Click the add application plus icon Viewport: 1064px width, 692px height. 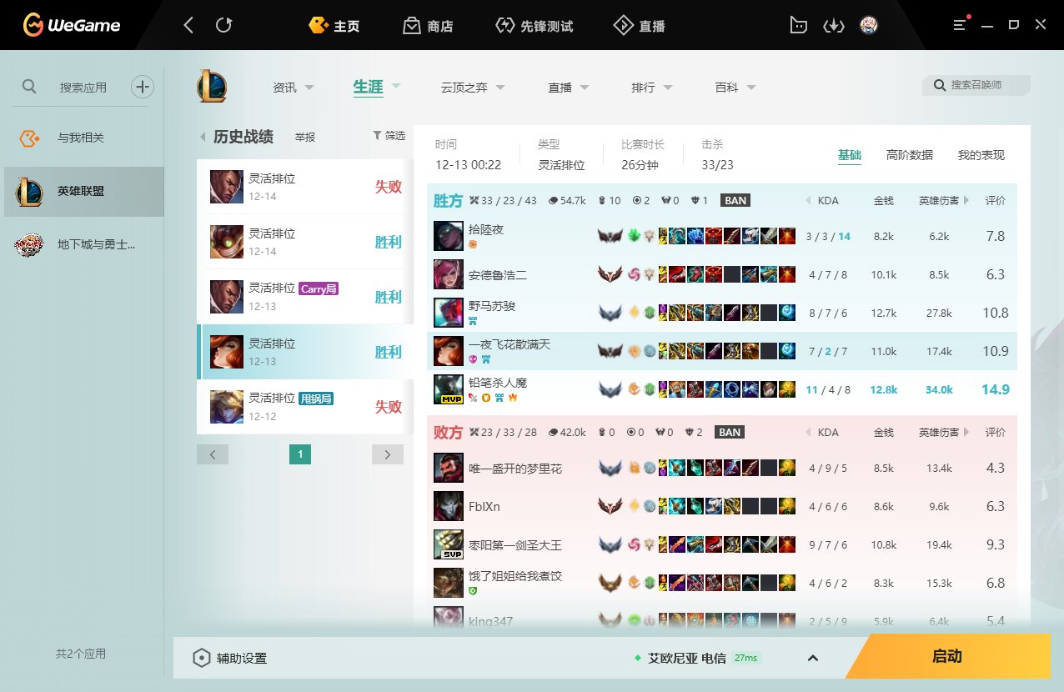[x=143, y=86]
